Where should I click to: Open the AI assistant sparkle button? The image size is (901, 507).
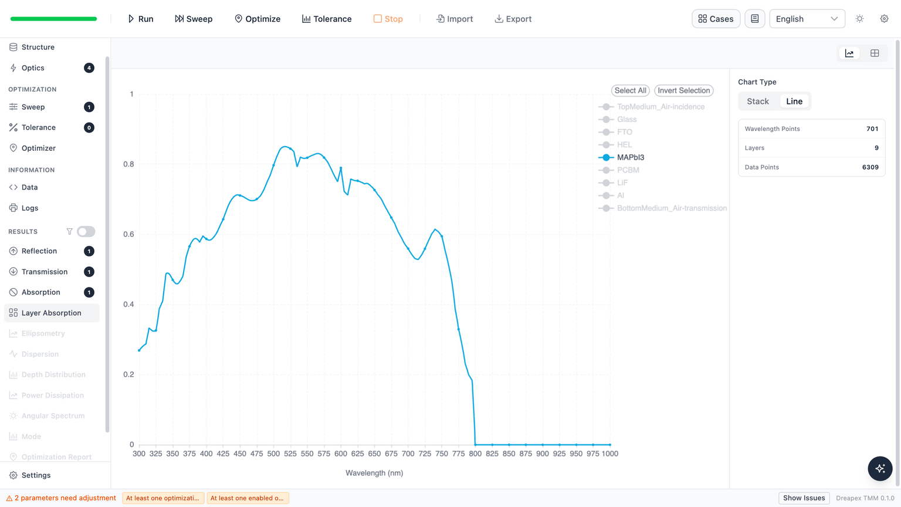pyautogui.click(x=880, y=468)
